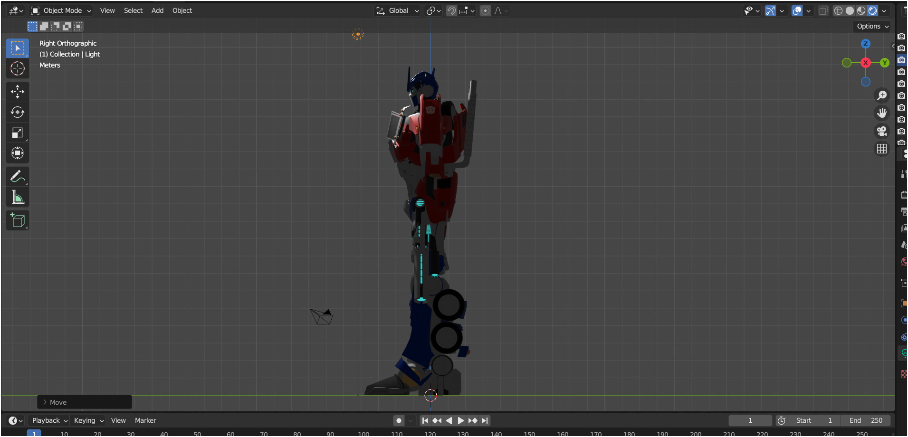Toggle viewport overlays display
Viewport: 908px width, 437px height.
click(797, 10)
